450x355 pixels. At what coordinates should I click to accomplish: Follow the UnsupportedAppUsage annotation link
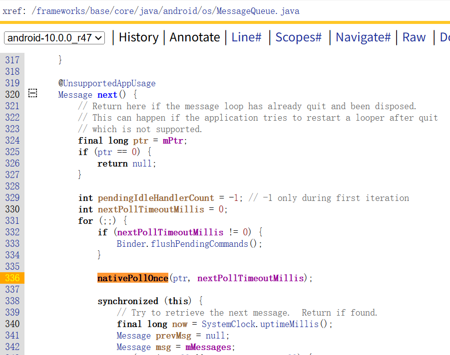tap(109, 83)
